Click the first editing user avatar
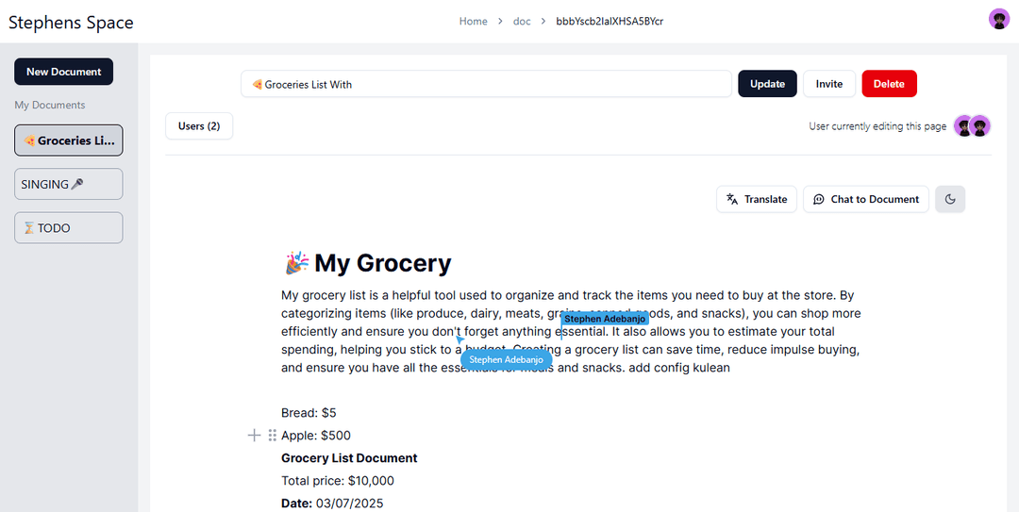 click(963, 125)
